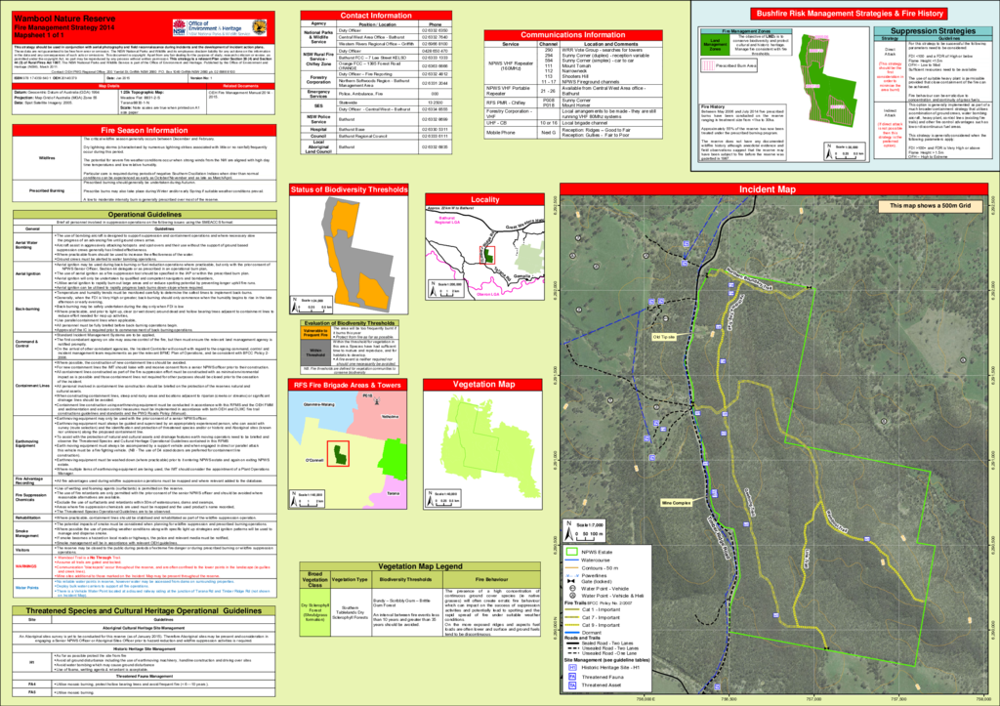This screenshot has height=706, width=1000.
Task: Click the Land Management Zones green swatch
Action: 715,45
